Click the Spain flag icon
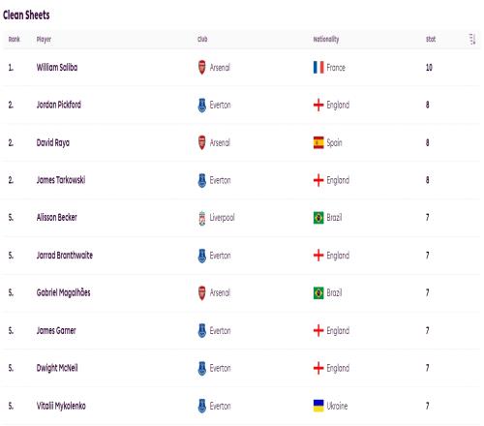The width and height of the screenshot is (484, 426). pos(318,142)
